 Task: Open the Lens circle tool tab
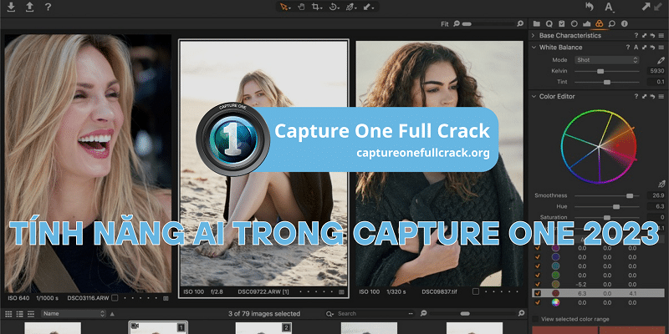click(x=575, y=24)
